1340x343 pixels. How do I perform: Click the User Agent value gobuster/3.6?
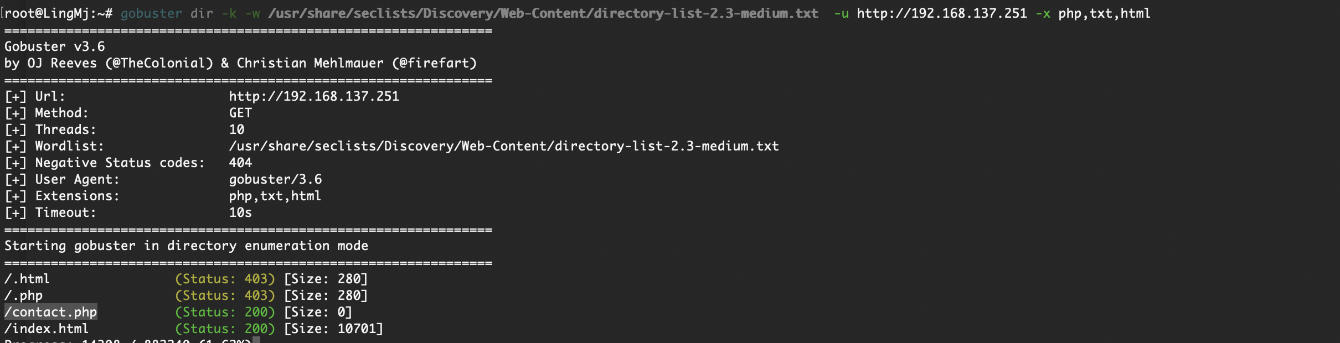[x=275, y=179]
